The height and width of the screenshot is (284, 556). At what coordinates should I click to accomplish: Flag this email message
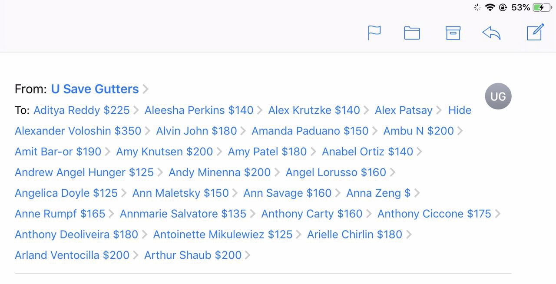[x=374, y=33]
